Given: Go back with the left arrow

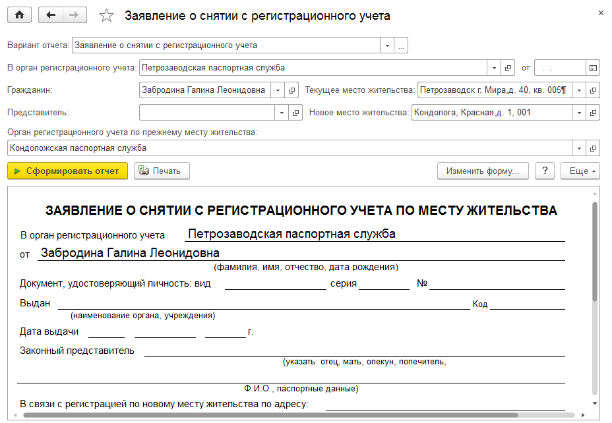Looking at the screenshot, I should click(x=51, y=15).
